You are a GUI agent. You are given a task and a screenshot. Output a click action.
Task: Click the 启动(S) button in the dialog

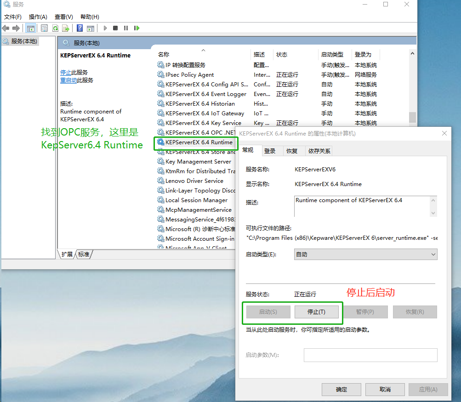point(268,312)
